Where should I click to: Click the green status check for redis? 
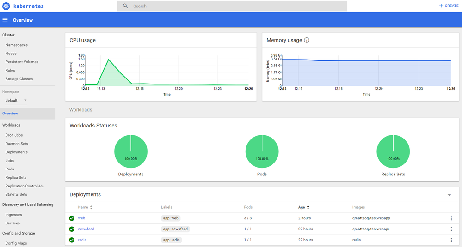tap(72, 240)
